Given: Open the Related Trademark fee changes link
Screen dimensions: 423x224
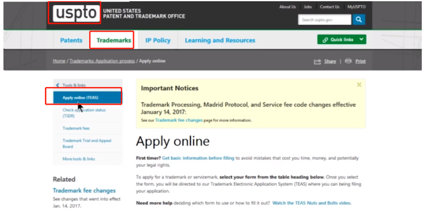Looking at the screenshot, I should click(x=84, y=190).
